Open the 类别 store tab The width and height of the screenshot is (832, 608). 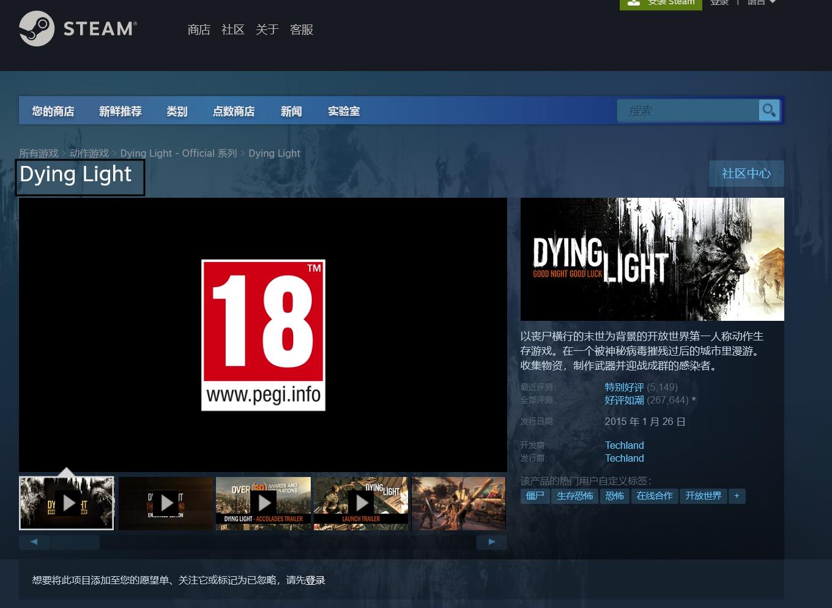click(x=177, y=111)
